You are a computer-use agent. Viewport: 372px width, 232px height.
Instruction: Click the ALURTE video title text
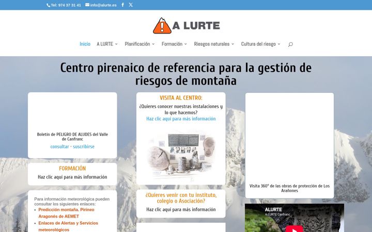273,209
